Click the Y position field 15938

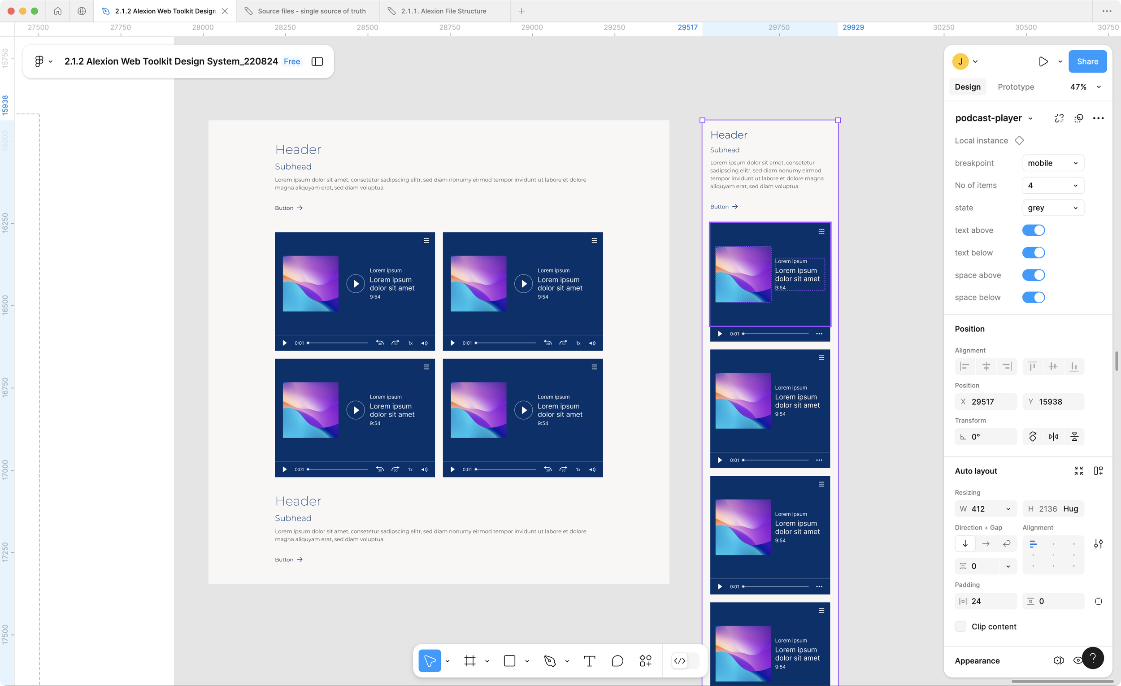(x=1053, y=402)
